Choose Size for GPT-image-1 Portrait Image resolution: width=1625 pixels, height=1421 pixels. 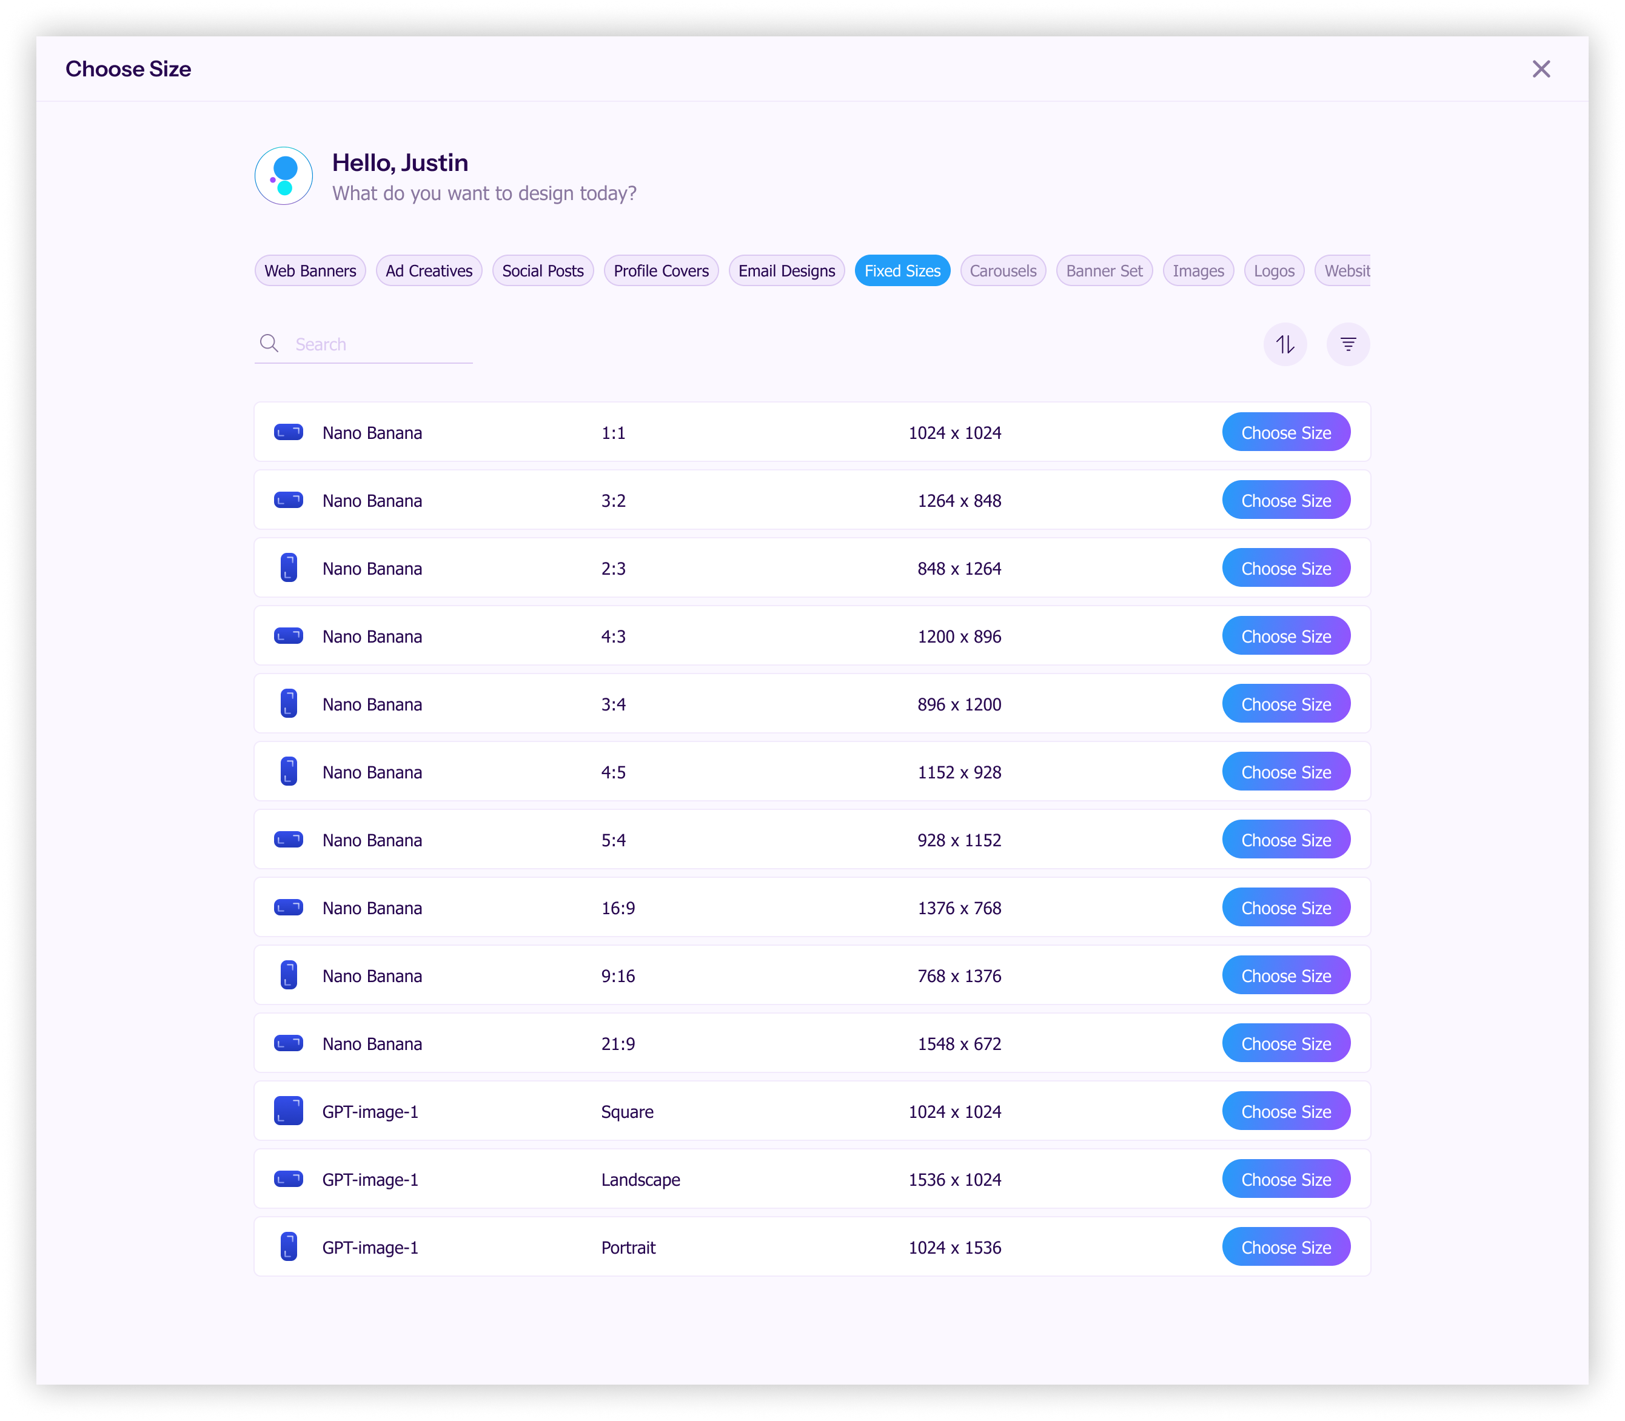pyautogui.click(x=1287, y=1246)
